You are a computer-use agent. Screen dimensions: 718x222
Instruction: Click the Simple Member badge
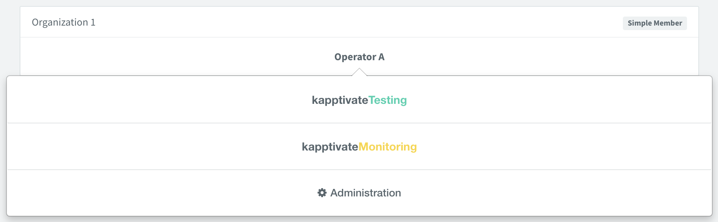[x=655, y=23]
